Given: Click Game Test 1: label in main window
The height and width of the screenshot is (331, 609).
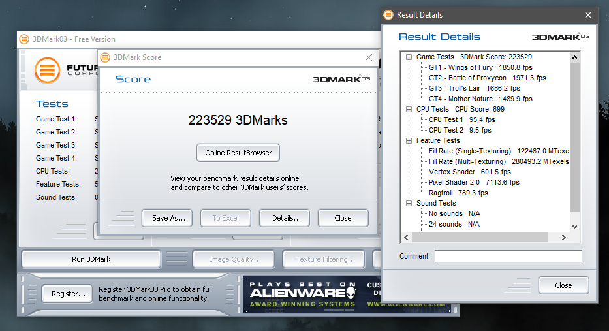Looking at the screenshot, I should pyautogui.click(x=56, y=119).
